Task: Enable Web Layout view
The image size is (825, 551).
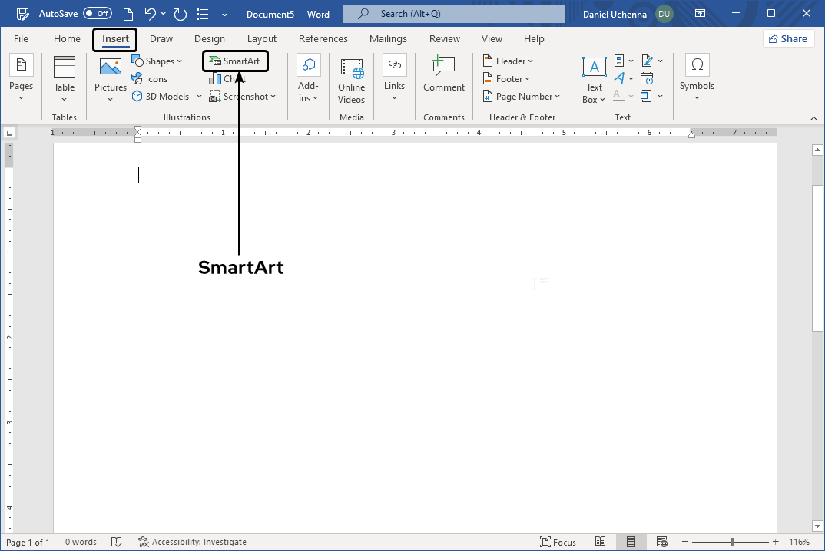Action: (661, 541)
